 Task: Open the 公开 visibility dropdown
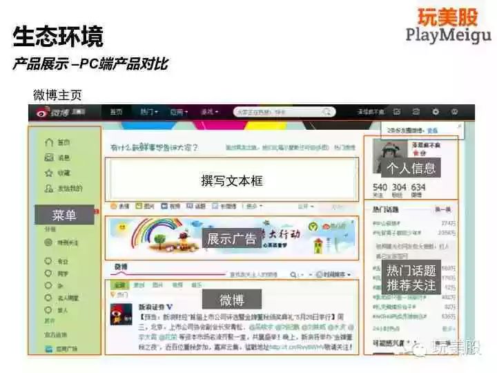[x=306, y=207]
